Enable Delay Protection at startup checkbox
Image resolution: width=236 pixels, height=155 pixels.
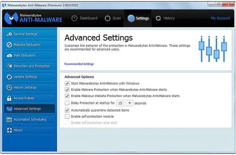pos(67,103)
